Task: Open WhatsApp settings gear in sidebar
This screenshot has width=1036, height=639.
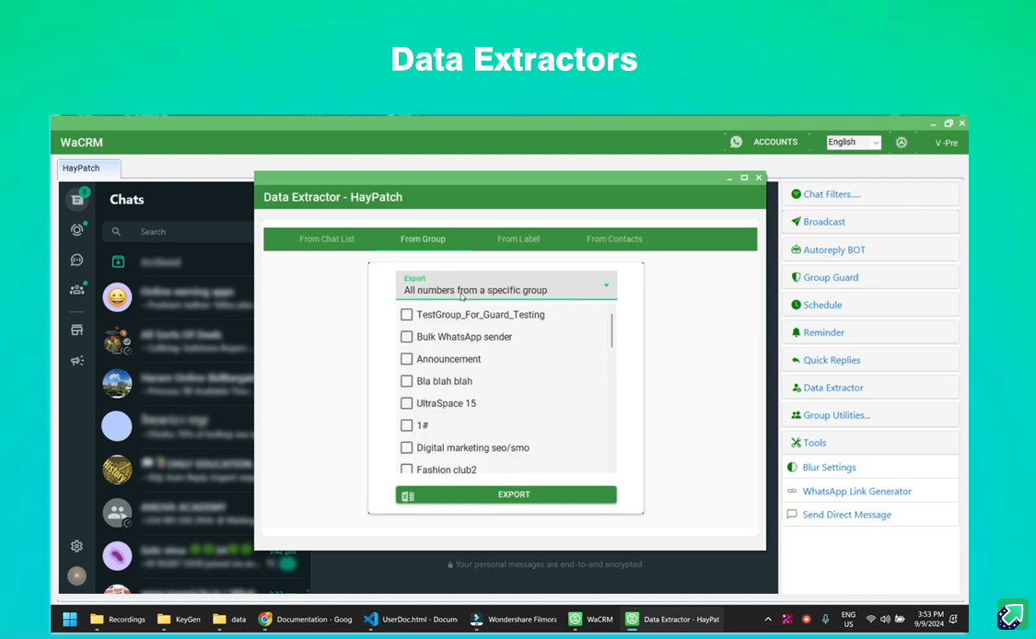Action: pos(77,546)
